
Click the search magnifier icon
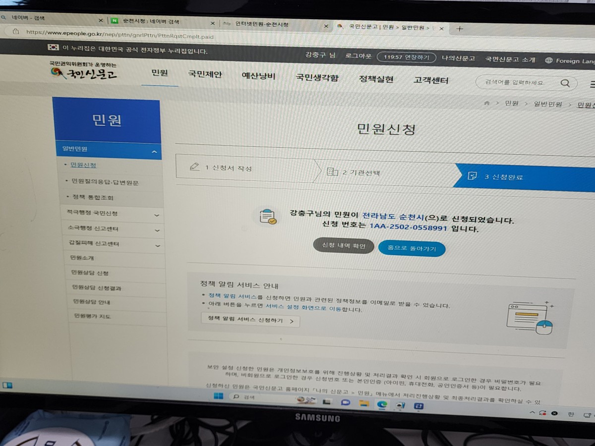coord(565,83)
